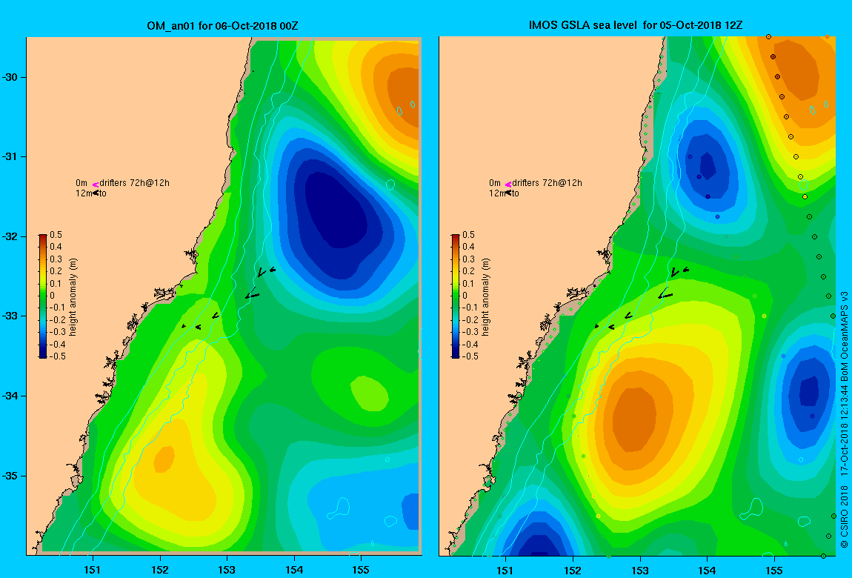Click the 'drifters 72h@12h' text in IMOS GSLA legend
The width and height of the screenshot is (852, 578).
click(x=548, y=183)
